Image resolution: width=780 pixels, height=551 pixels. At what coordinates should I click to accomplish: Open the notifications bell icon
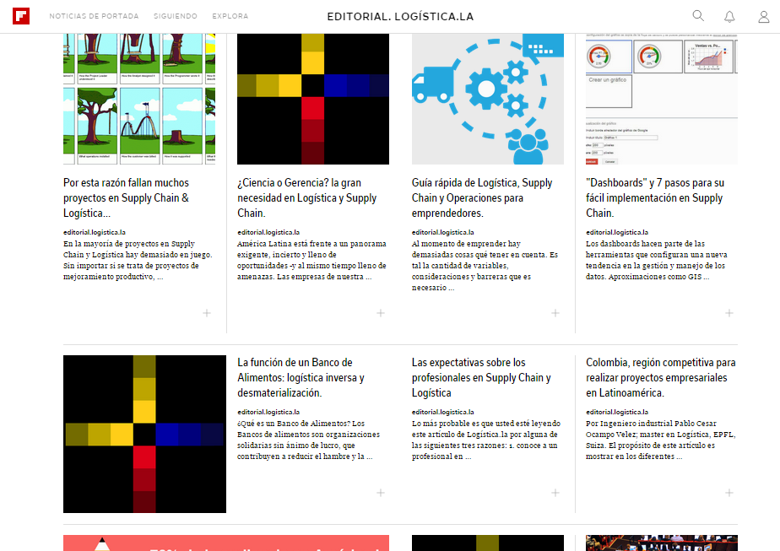coord(729,16)
